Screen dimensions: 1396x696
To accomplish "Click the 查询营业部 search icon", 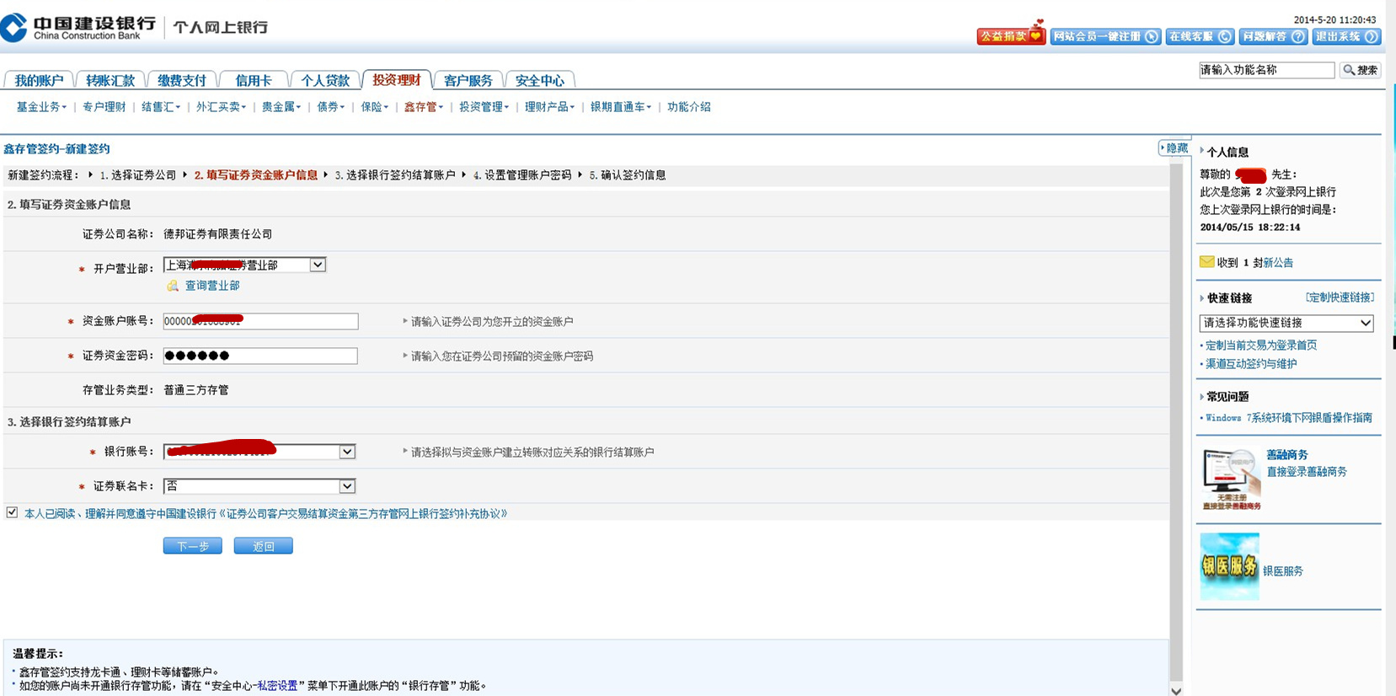I will coord(173,286).
